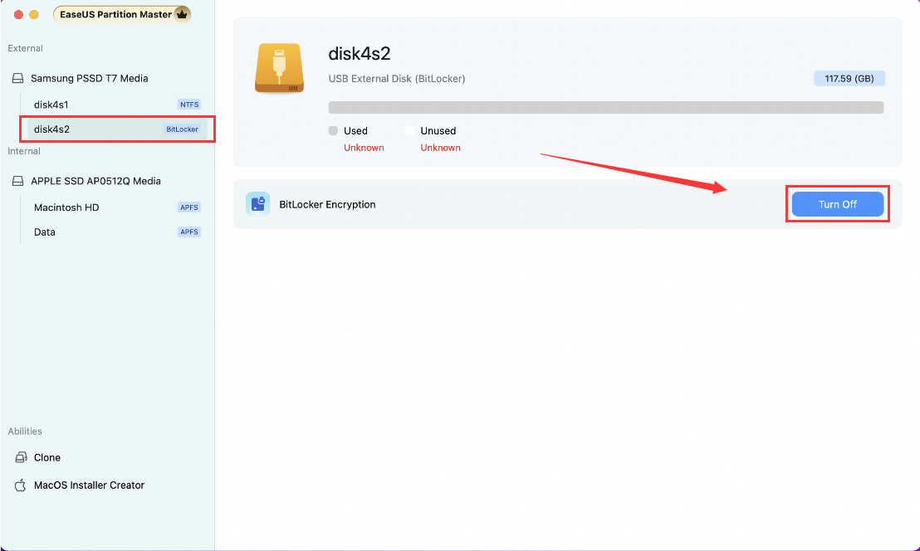This screenshot has width=920, height=551.
Task: Select the disk4s2 BitLocker partition
Action: click(117, 129)
